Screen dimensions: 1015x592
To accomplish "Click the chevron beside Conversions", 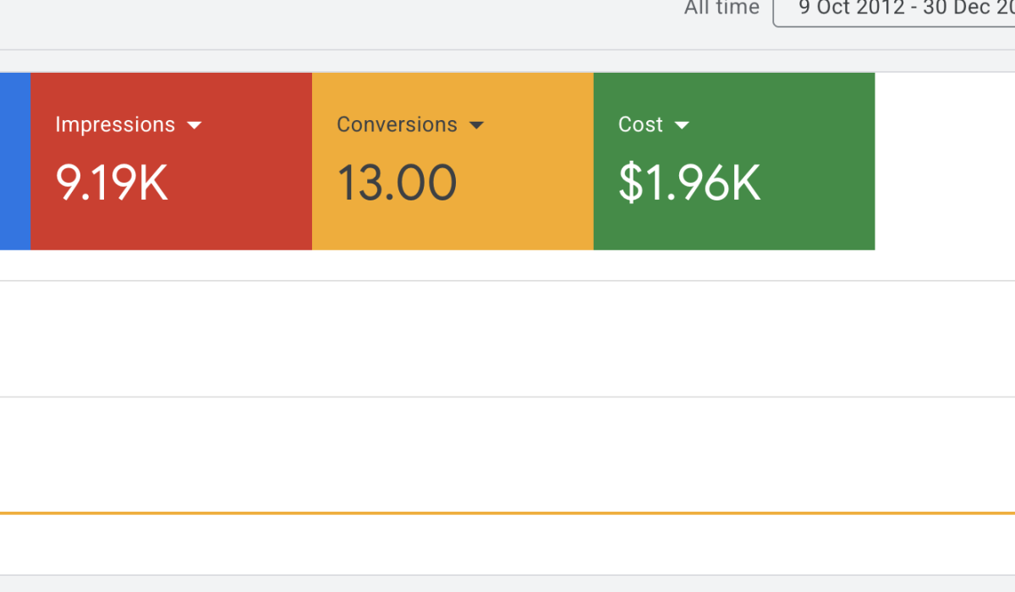I will click(x=478, y=124).
